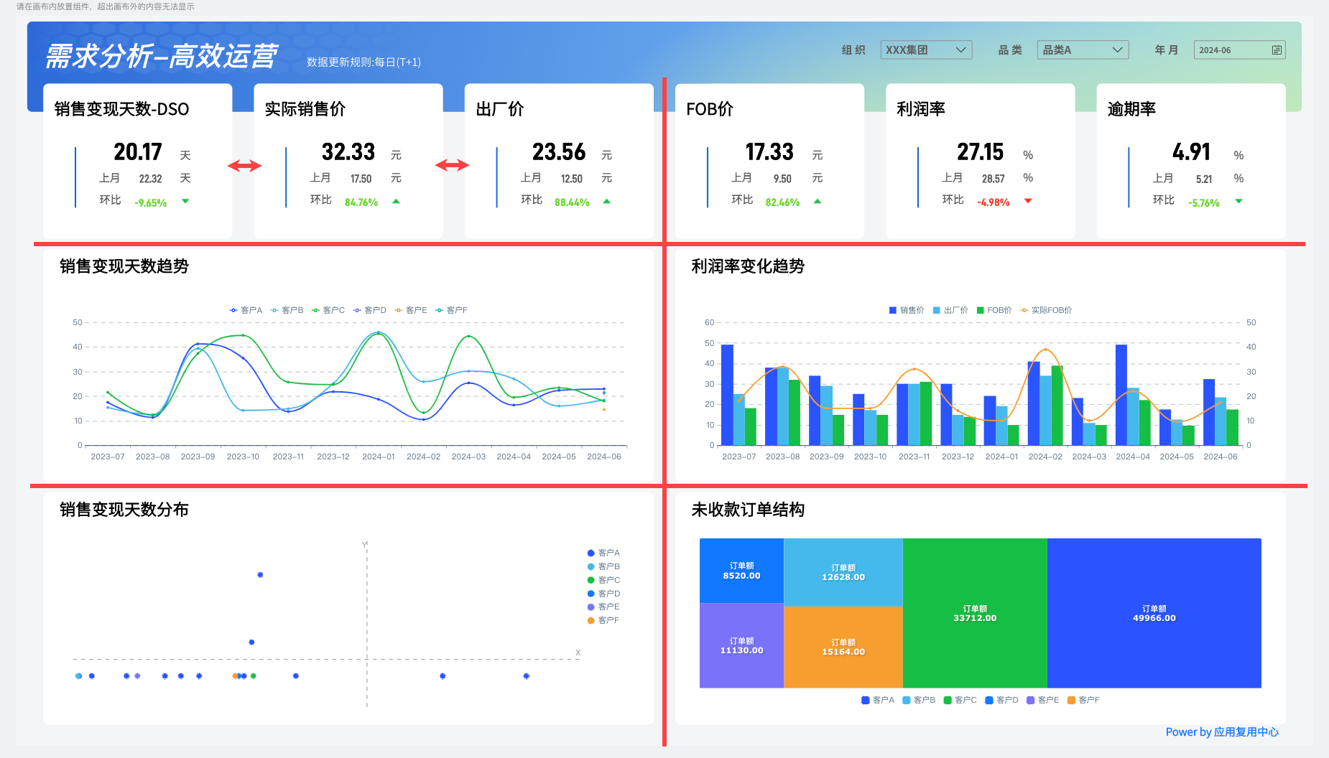Click the green down triangle in 销售变现天数-DSO card
The width and height of the screenshot is (1329, 758).
click(185, 202)
